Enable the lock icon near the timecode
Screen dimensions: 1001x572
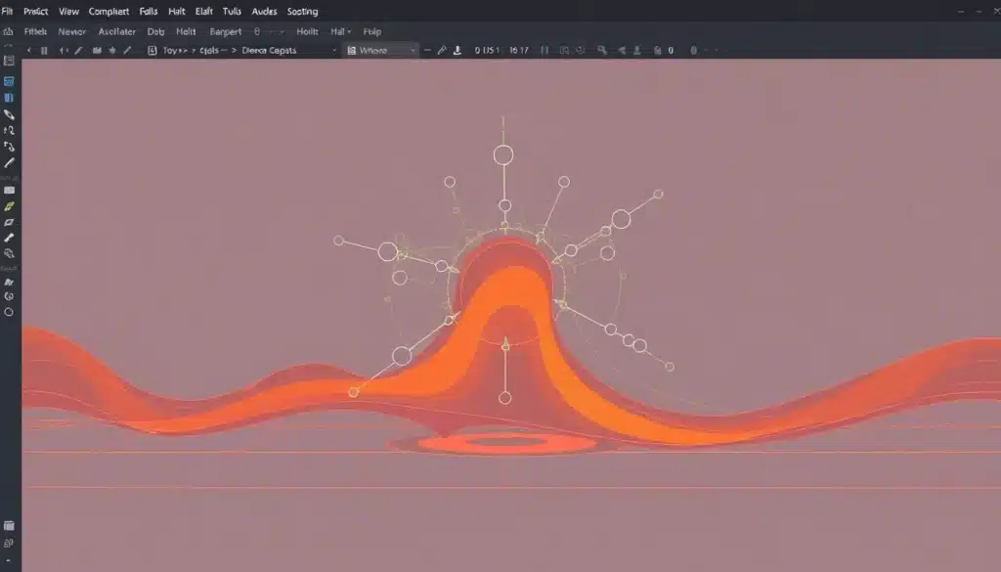pos(657,50)
